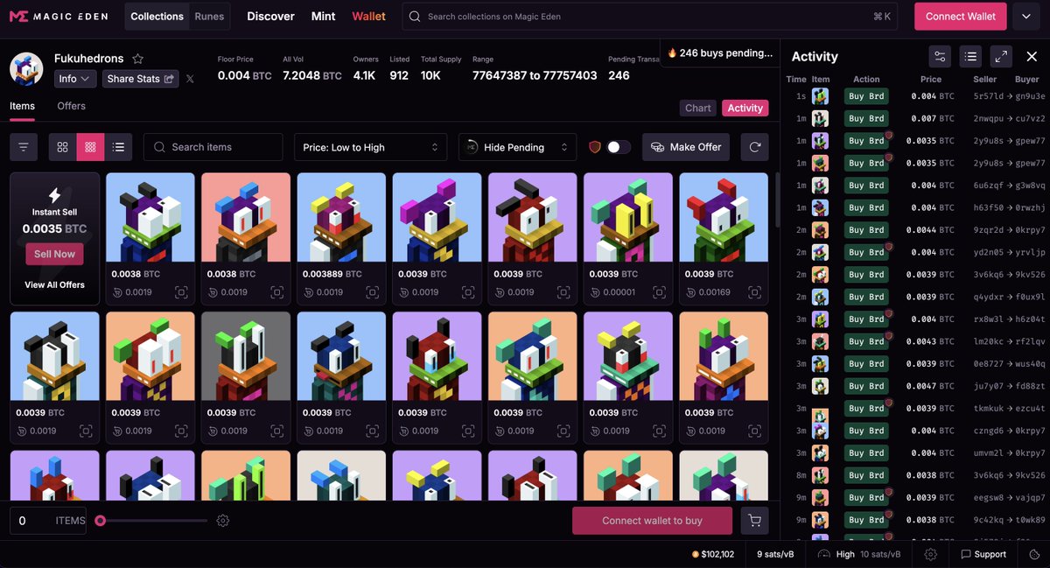Click Connect wallet to buy button
Viewport: 1050px width, 568px height.
click(x=652, y=521)
